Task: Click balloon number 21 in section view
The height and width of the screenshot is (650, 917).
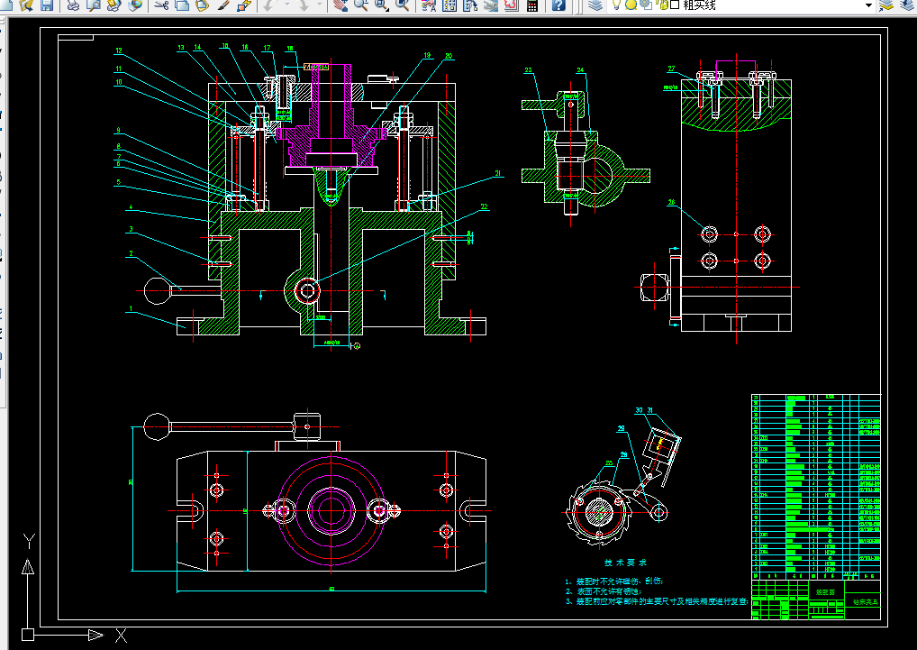Action: (497, 174)
